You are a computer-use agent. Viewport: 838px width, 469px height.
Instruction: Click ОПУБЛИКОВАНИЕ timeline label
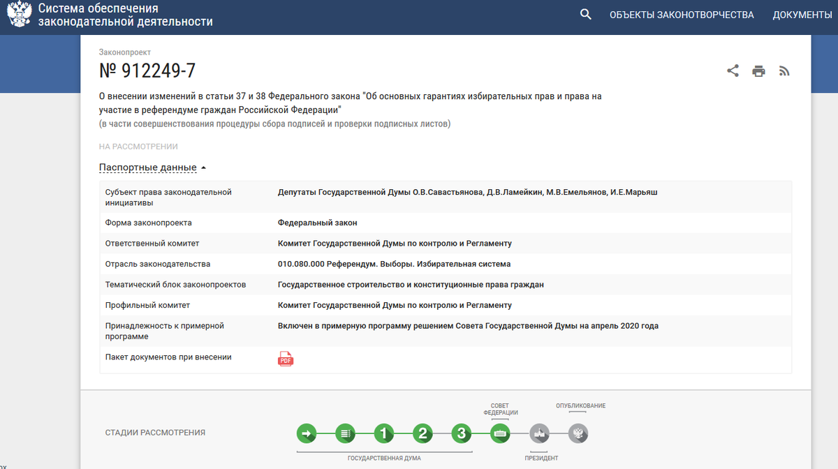coord(580,405)
